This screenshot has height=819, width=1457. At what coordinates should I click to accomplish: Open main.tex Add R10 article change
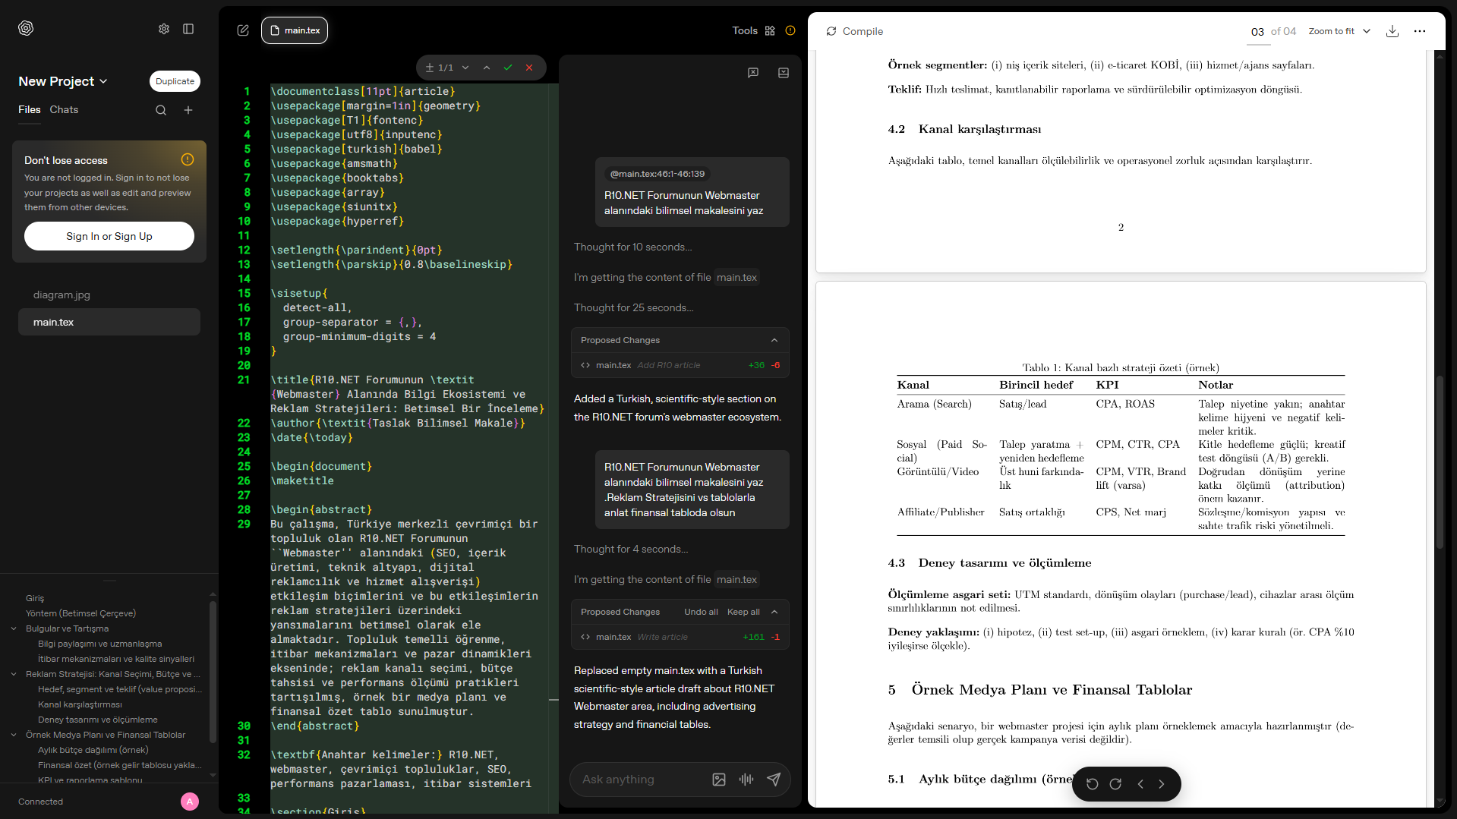point(680,365)
